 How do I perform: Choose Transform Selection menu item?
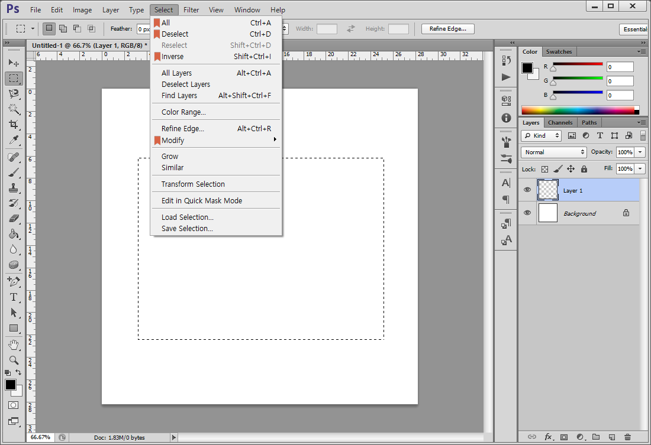coord(216,184)
